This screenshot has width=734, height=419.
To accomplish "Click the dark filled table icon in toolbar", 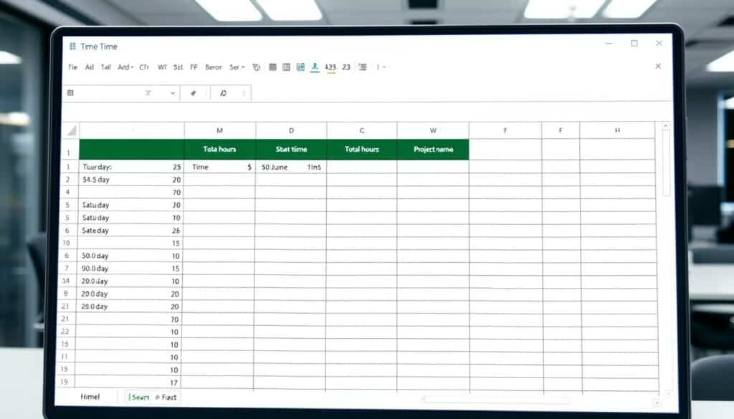I will 273,67.
